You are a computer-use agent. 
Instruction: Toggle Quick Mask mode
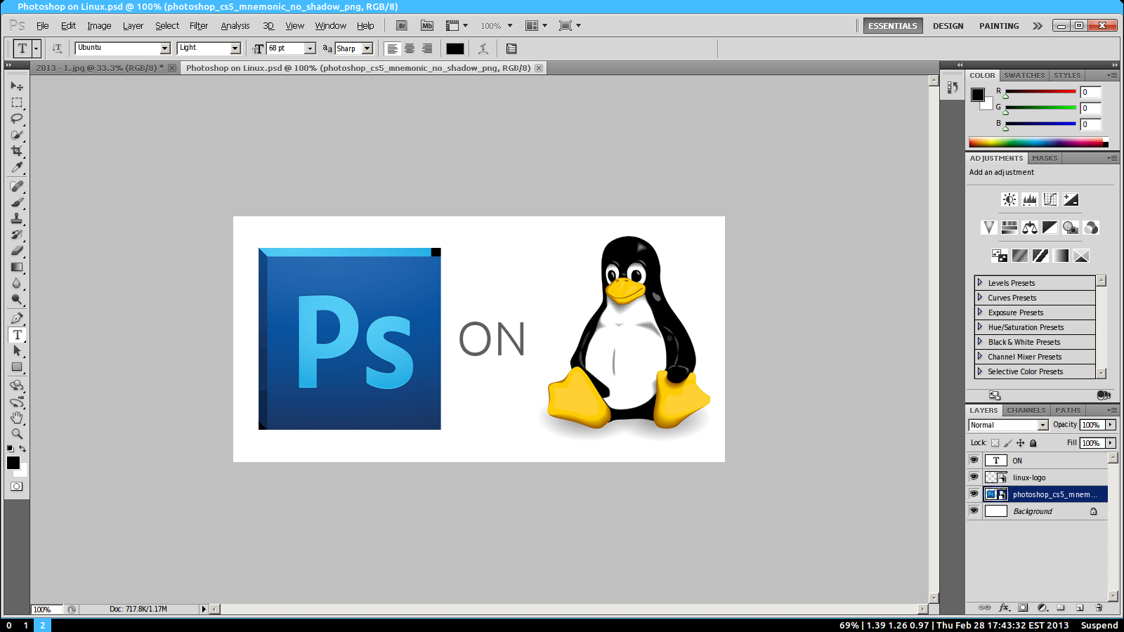click(17, 486)
